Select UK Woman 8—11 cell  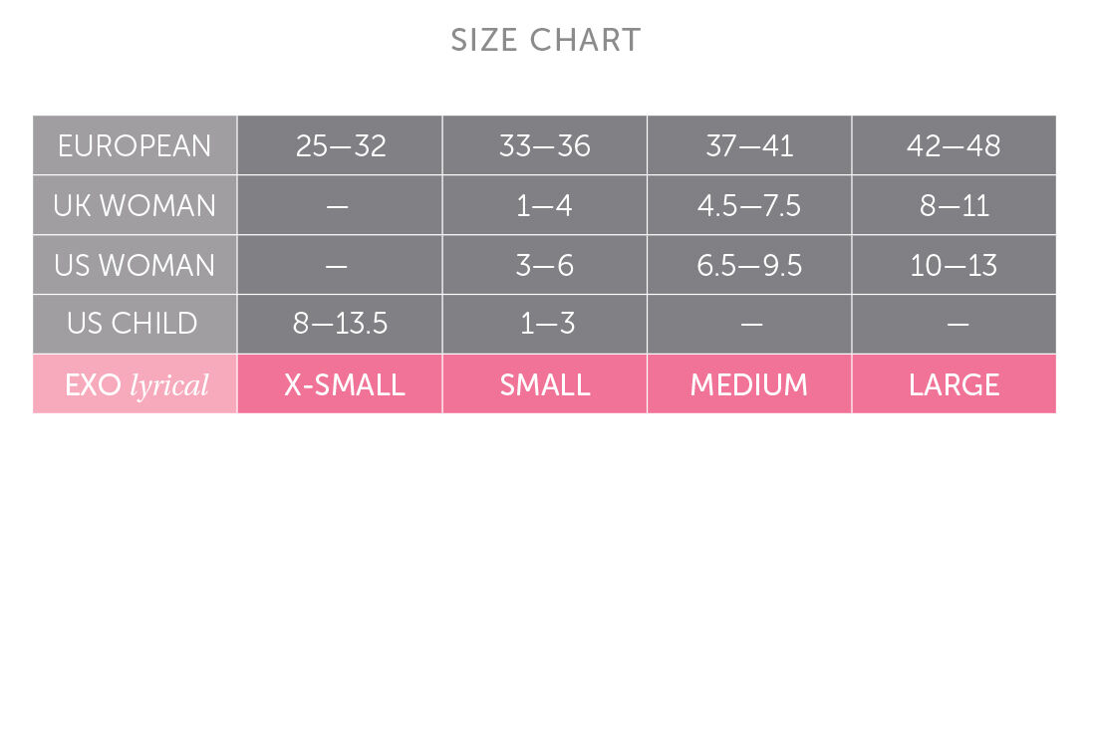click(954, 205)
